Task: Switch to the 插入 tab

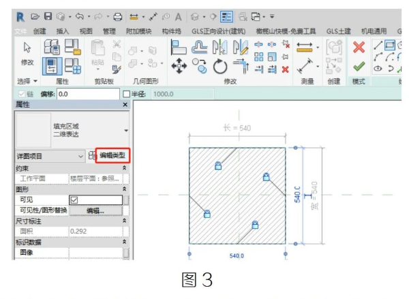Action: pos(63,31)
